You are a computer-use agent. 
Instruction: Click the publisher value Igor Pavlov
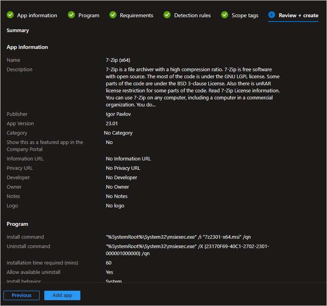pos(118,114)
